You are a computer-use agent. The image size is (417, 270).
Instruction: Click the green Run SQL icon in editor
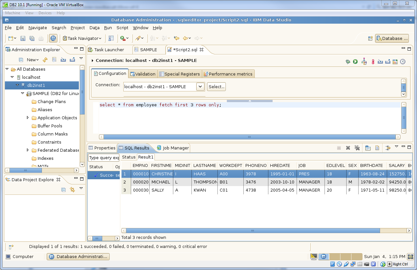(x=355, y=61)
